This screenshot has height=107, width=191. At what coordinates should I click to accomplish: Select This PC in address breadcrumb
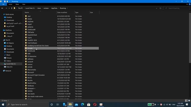click(20, 8)
